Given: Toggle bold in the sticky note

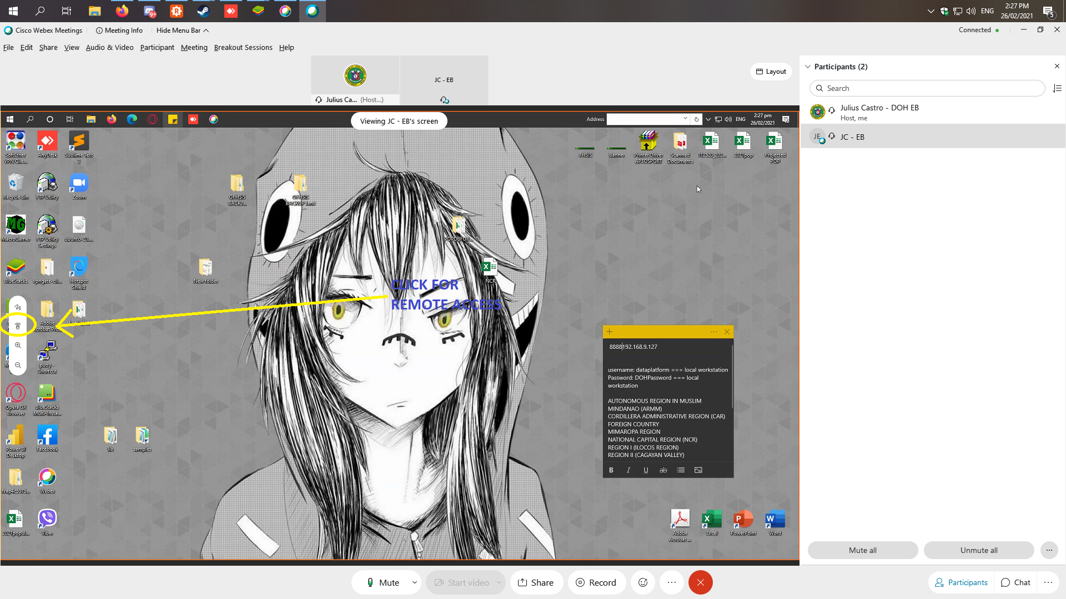Looking at the screenshot, I should (x=611, y=470).
